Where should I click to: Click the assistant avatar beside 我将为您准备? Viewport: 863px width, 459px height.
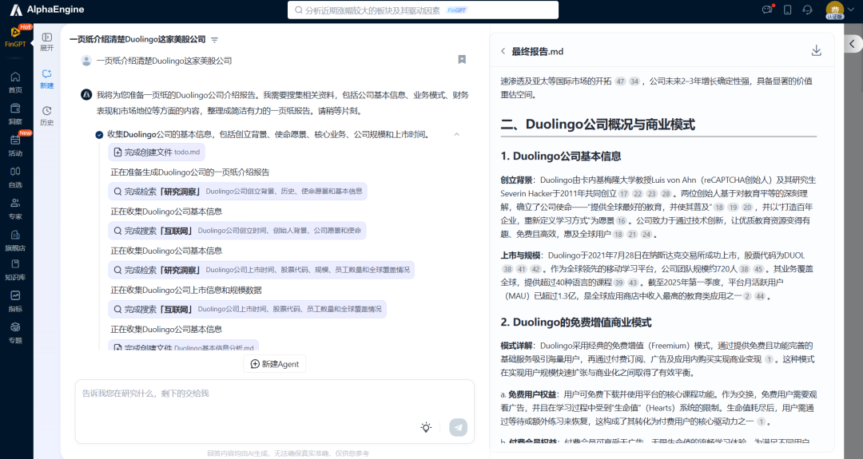pyautogui.click(x=86, y=94)
